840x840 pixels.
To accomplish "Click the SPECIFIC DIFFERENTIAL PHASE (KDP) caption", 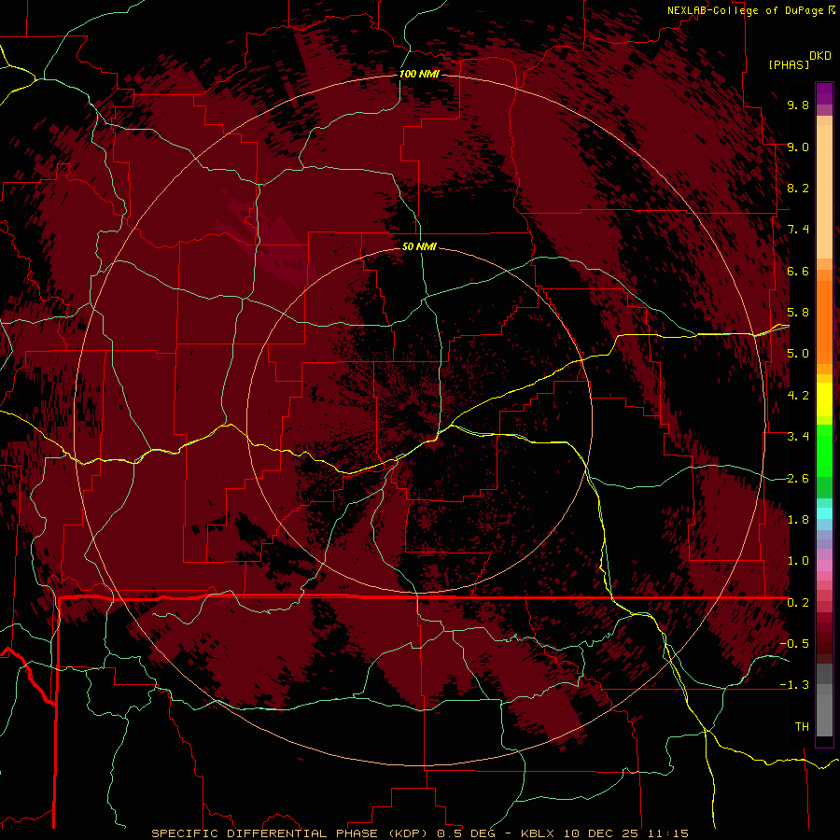I will point(291,833).
